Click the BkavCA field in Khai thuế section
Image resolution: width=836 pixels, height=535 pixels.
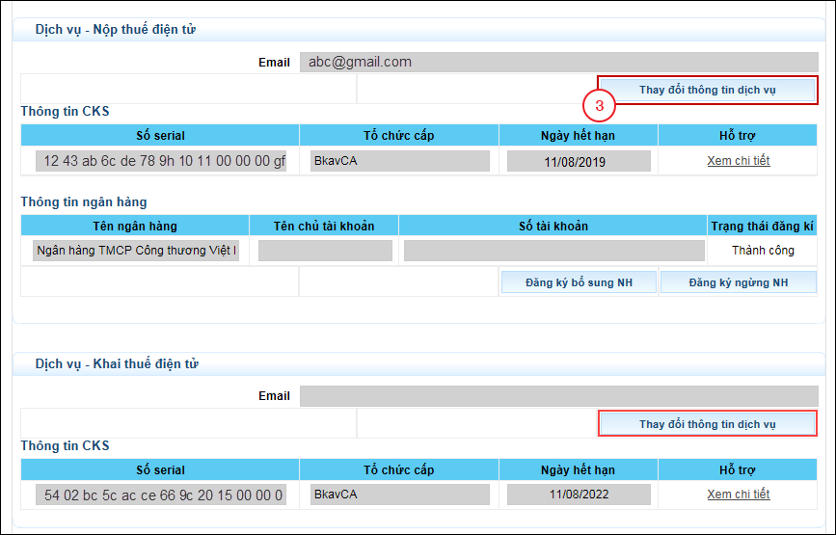[x=398, y=495]
